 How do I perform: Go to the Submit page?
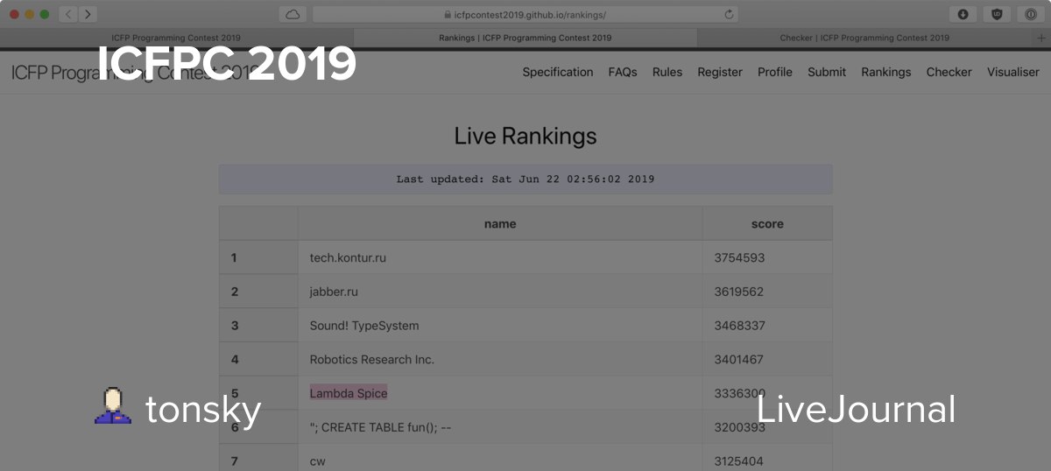point(827,72)
